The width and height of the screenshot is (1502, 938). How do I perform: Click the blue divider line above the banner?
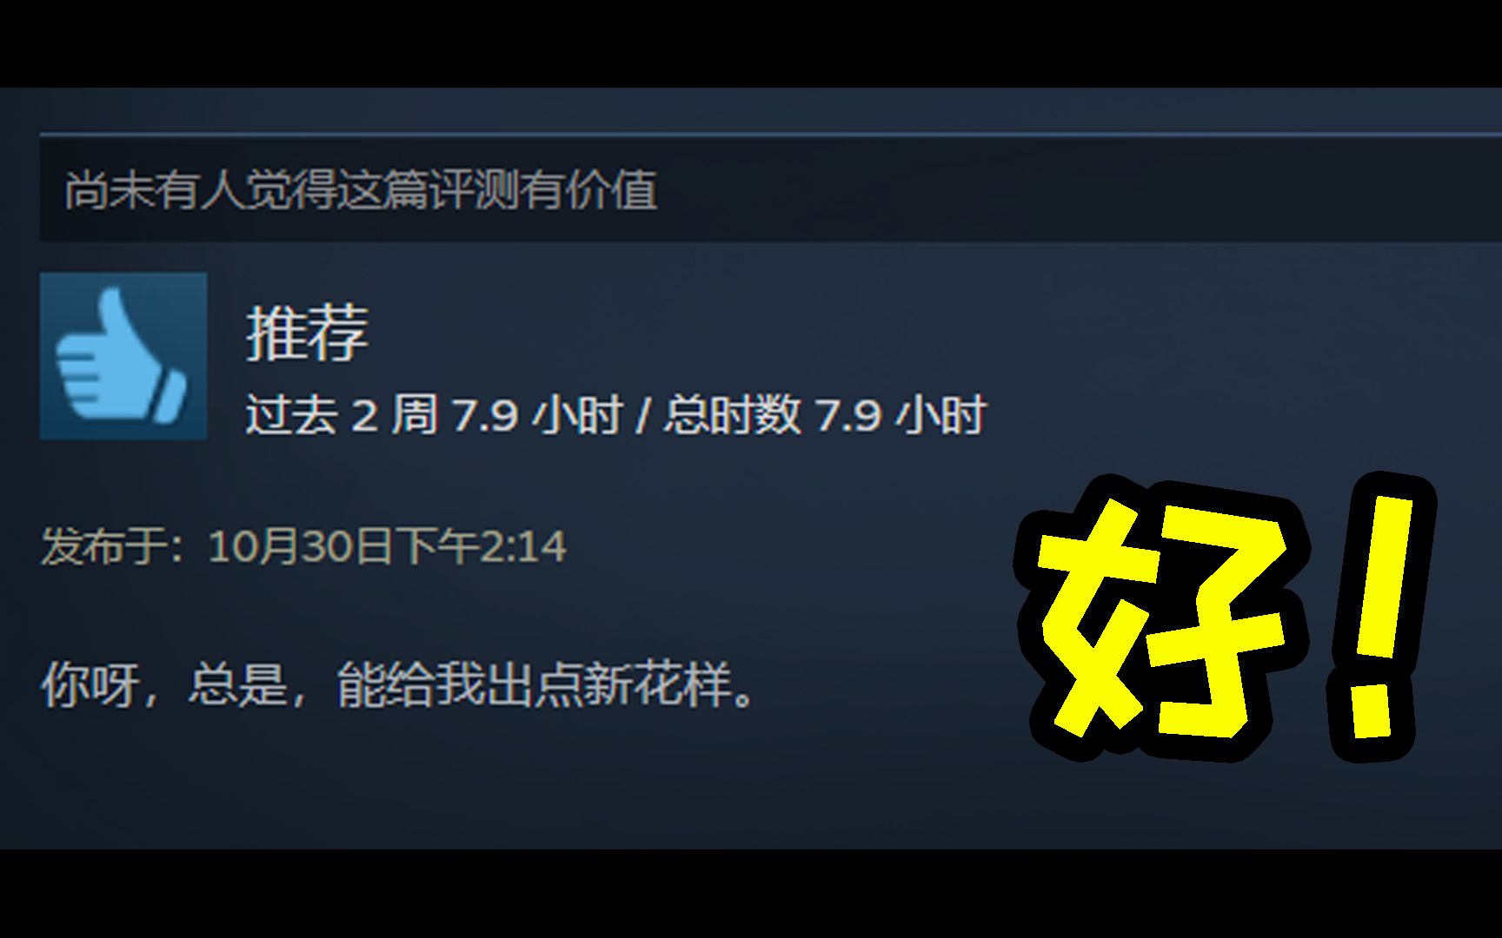click(770, 135)
